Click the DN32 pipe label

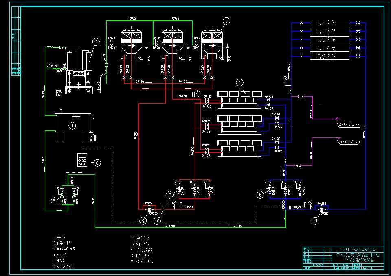[x=133, y=18]
